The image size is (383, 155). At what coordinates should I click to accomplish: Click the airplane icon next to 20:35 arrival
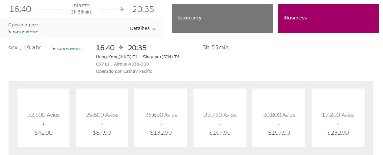pos(122,9)
